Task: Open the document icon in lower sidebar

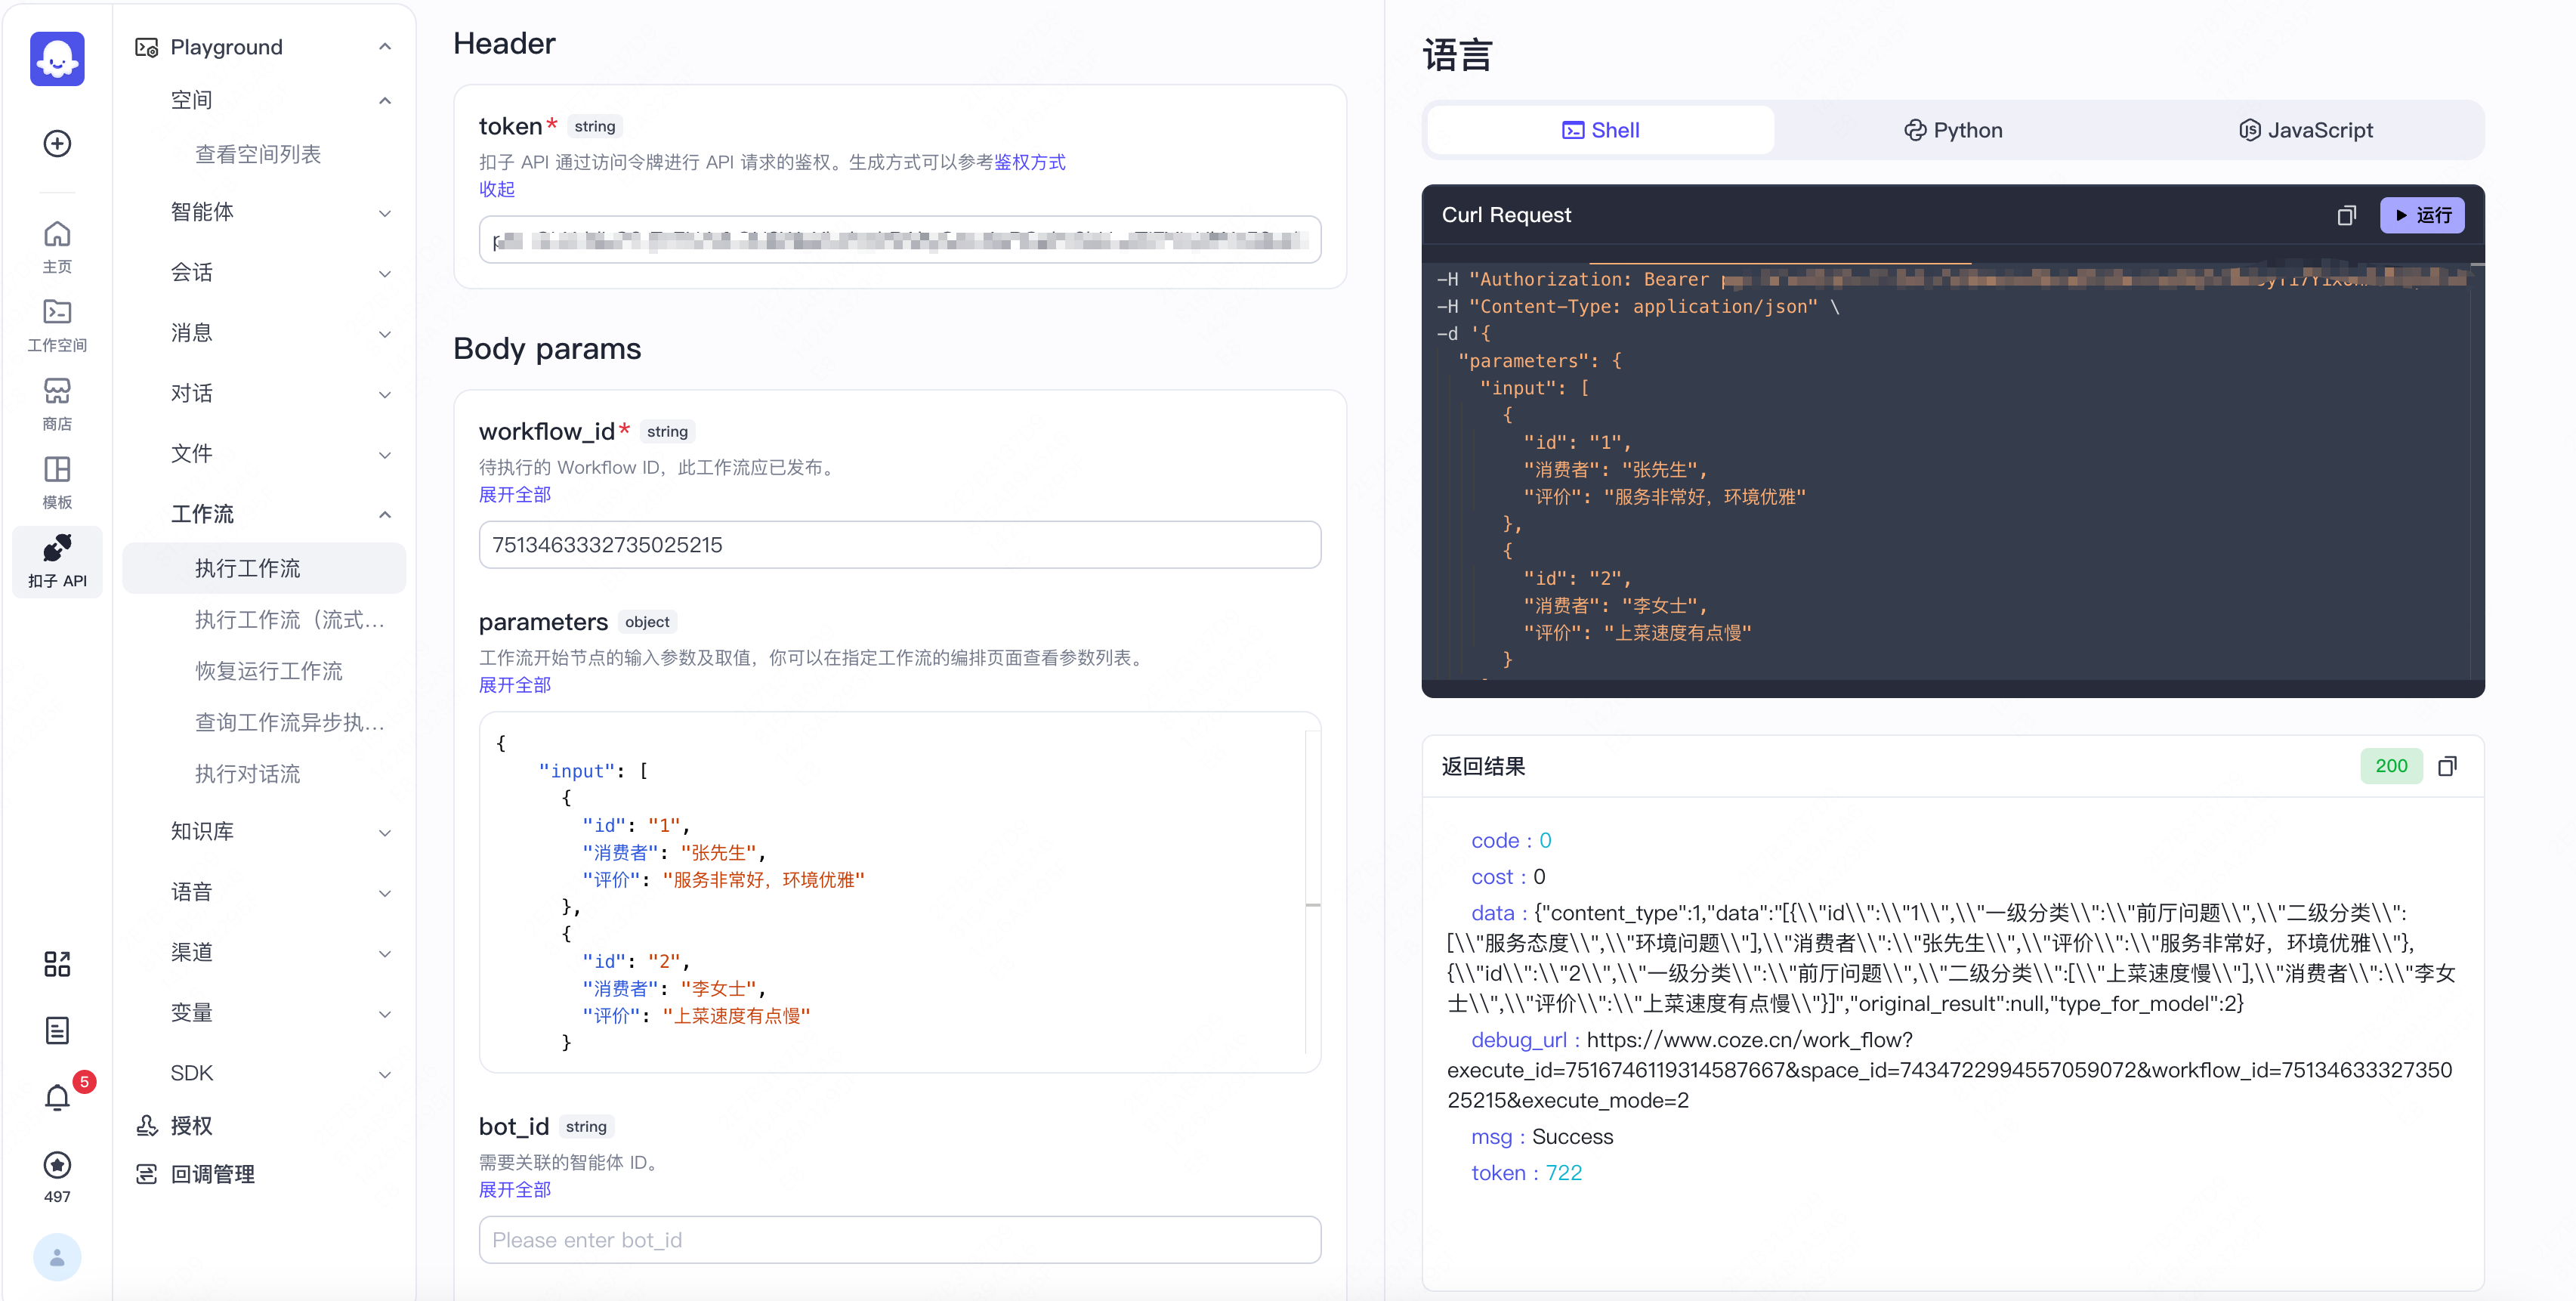Action: tap(57, 1030)
